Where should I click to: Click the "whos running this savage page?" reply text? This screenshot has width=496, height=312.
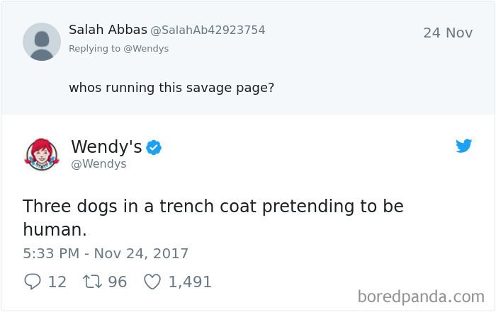171,88
